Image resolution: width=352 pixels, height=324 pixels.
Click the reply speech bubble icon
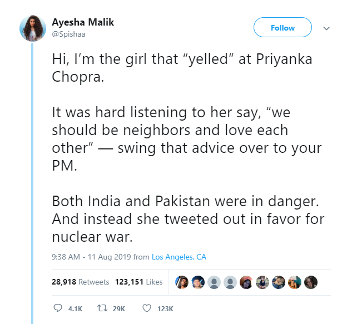[58, 307]
